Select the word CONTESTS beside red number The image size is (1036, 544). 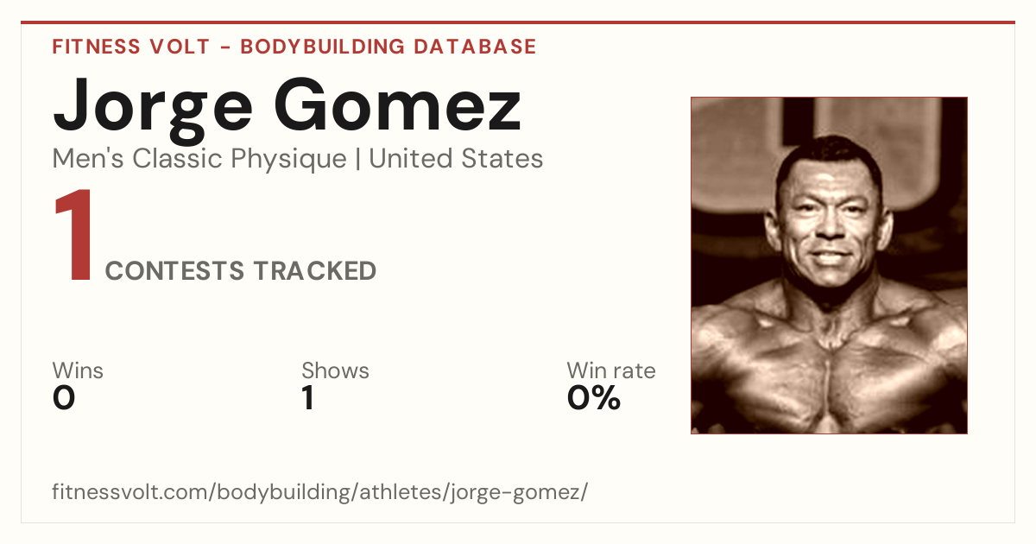(175, 271)
